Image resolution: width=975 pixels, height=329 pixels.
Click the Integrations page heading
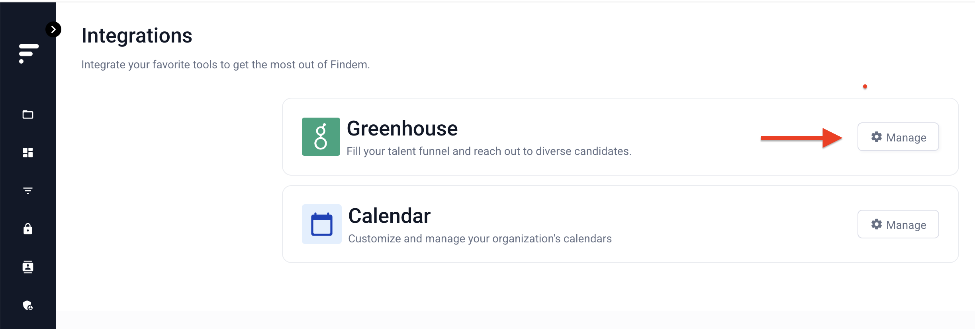[137, 36]
